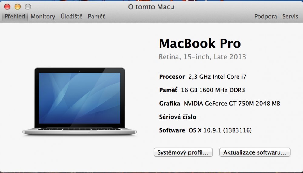Click the Sériové číslo label

[x=178, y=117]
